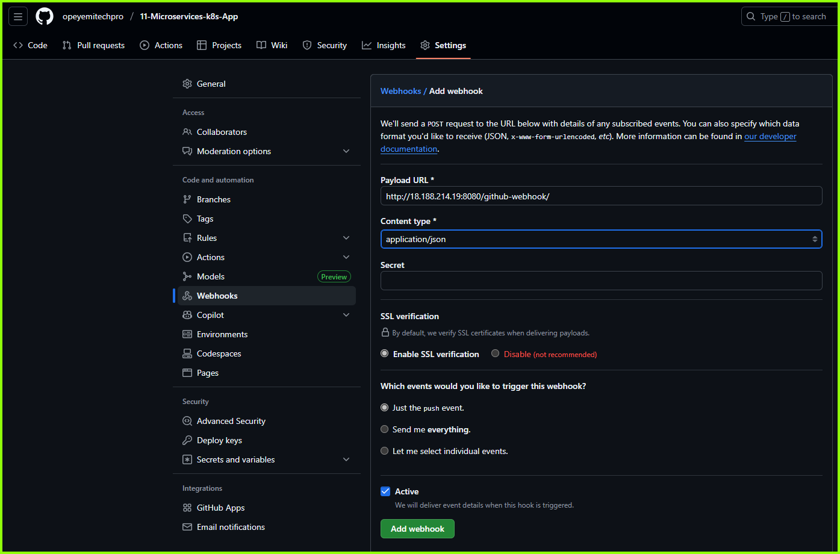Open the Insights tab
Image resolution: width=840 pixels, height=554 pixels.
coord(384,45)
